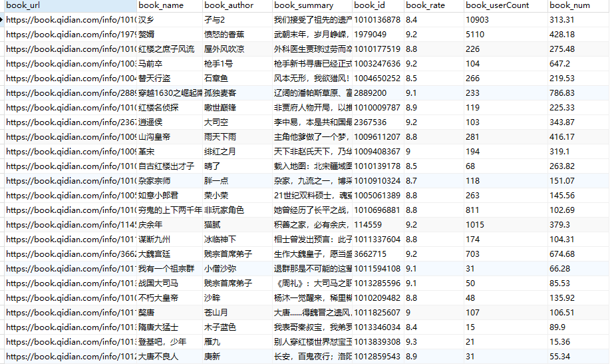Viewport: 616px width, 364px height.
Task: Select book_num cell 275.48
Action: pyautogui.click(x=578, y=49)
